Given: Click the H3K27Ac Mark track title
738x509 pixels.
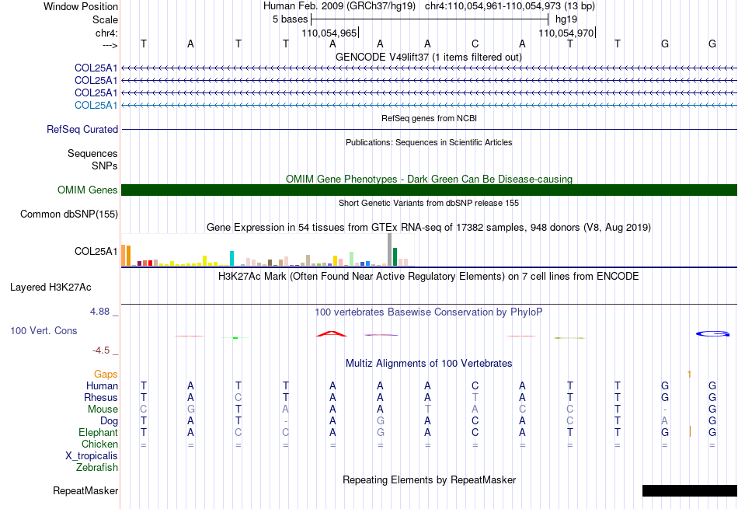Looking at the screenshot, I should click(429, 276).
